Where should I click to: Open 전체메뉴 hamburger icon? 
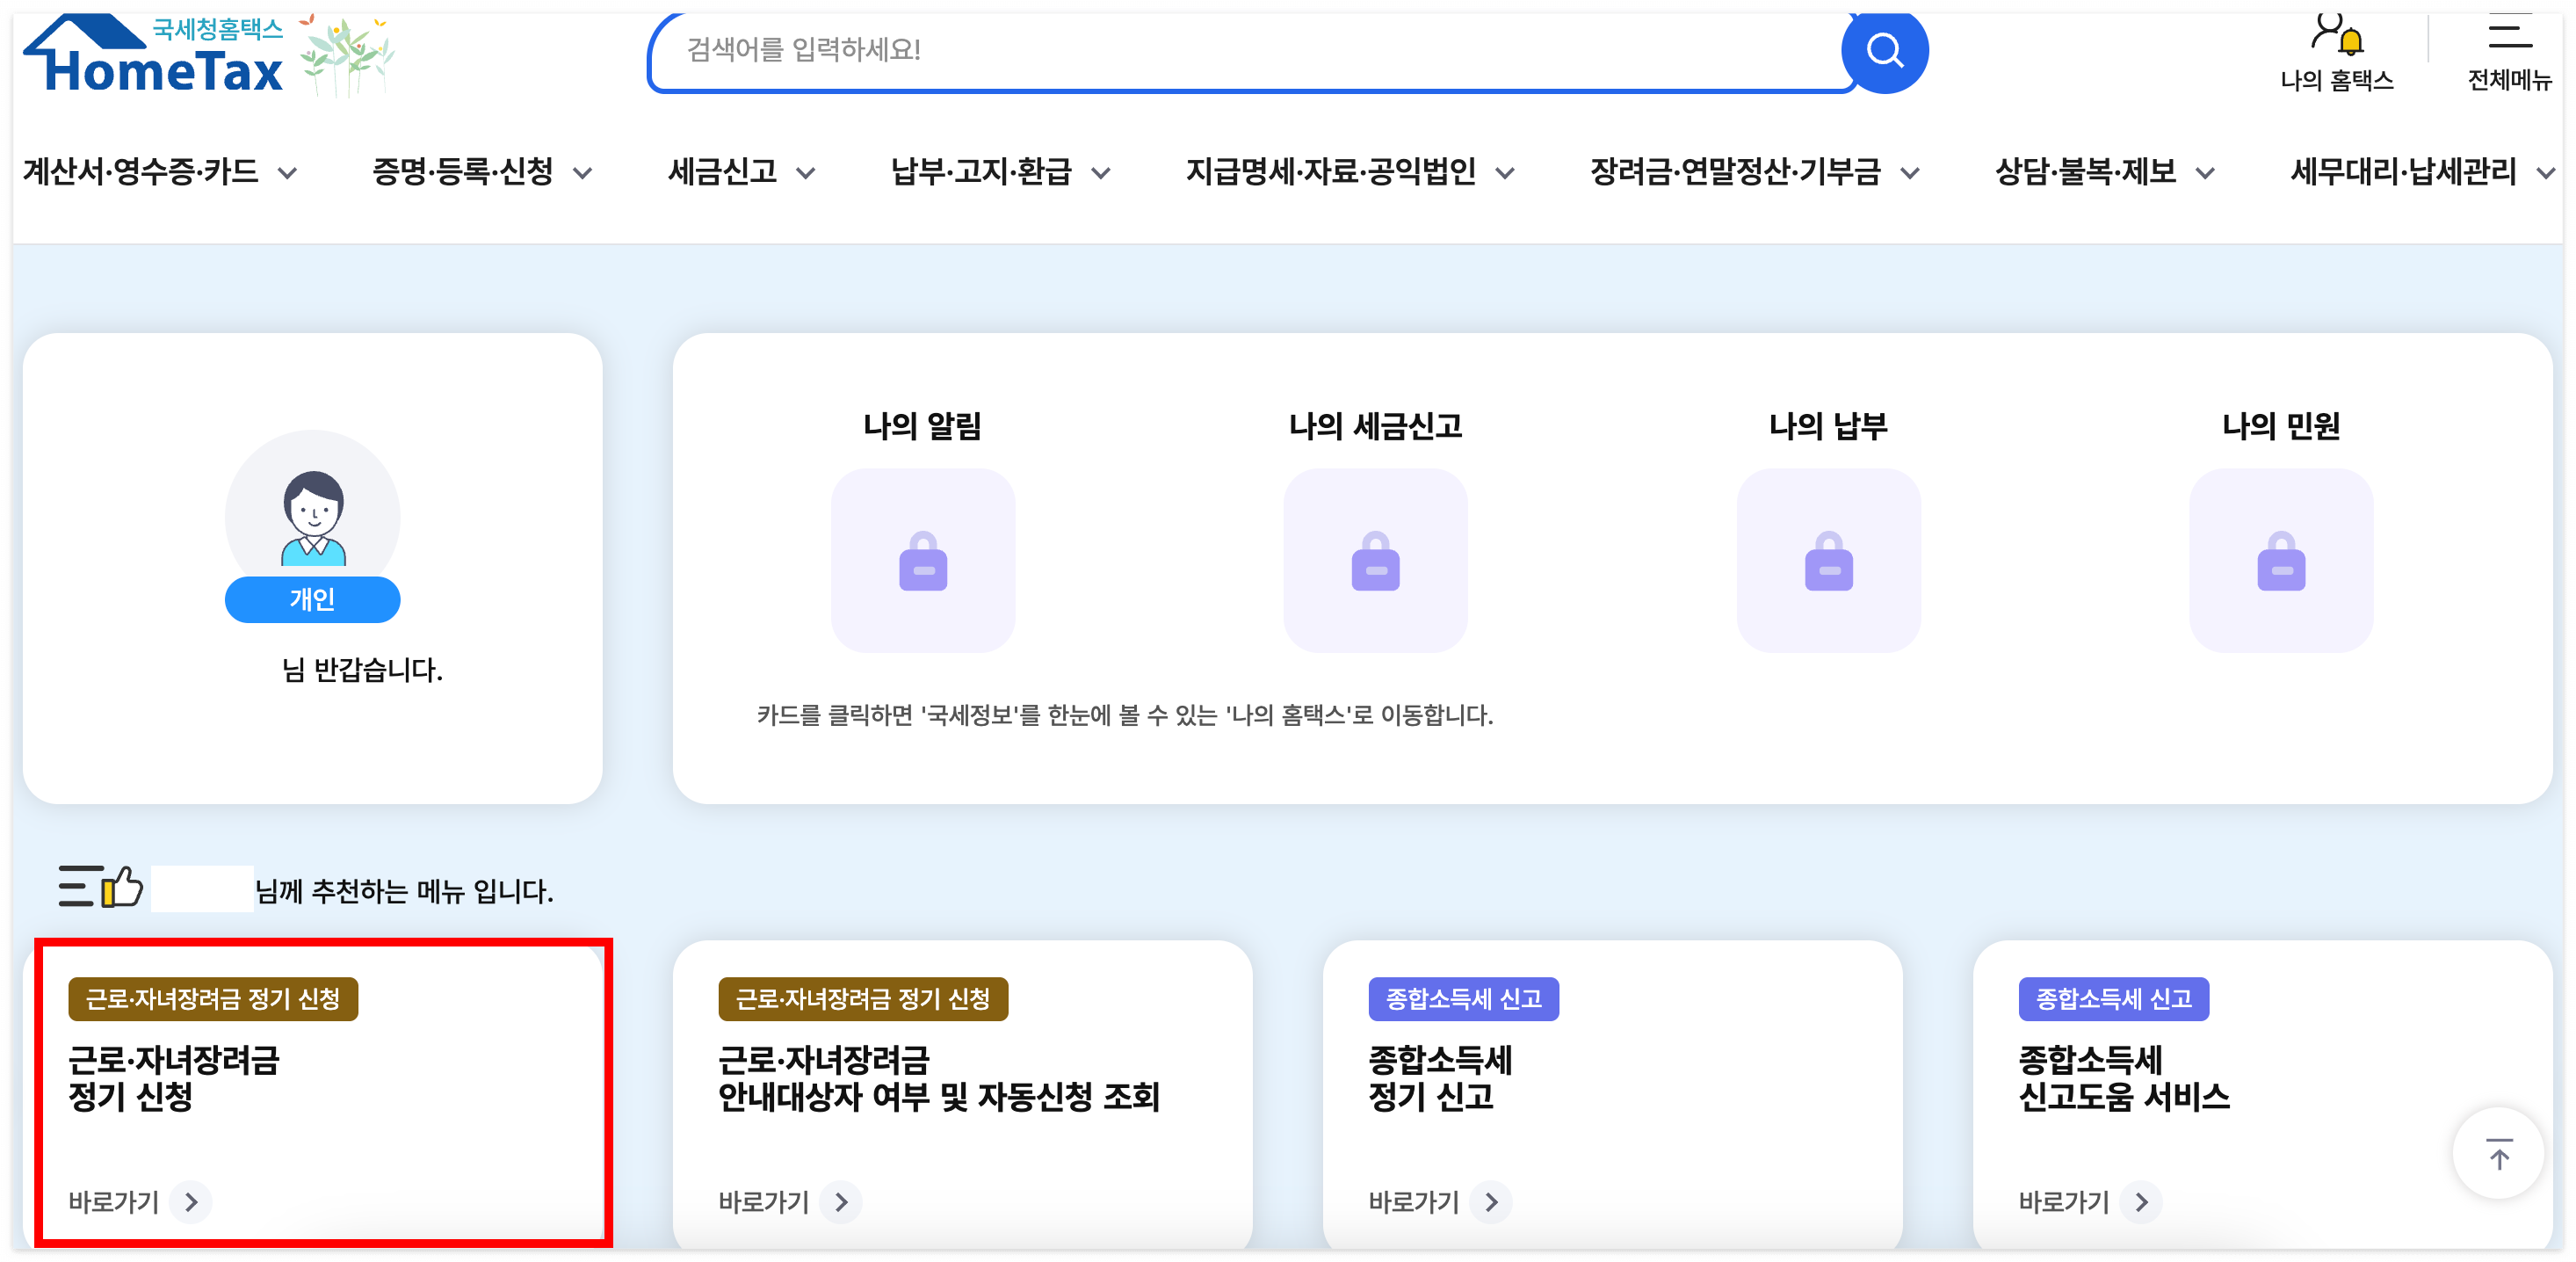coord(2509,30)
